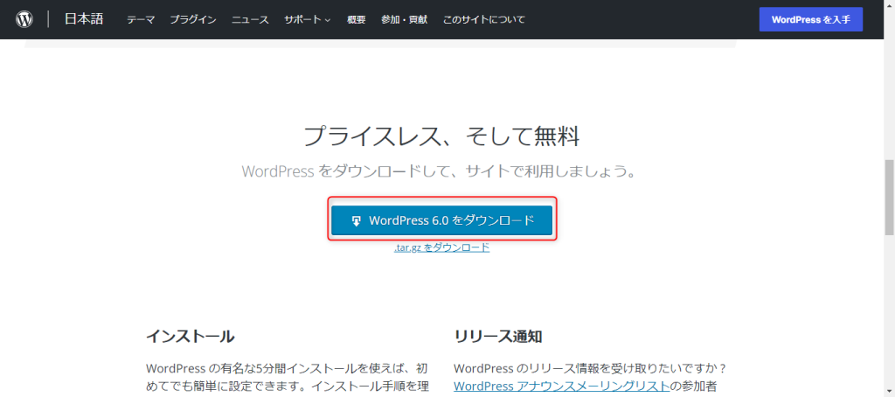Screen dimensions: 895x397
Task: Select the ニュース menu item
Action: click(250, 19)
